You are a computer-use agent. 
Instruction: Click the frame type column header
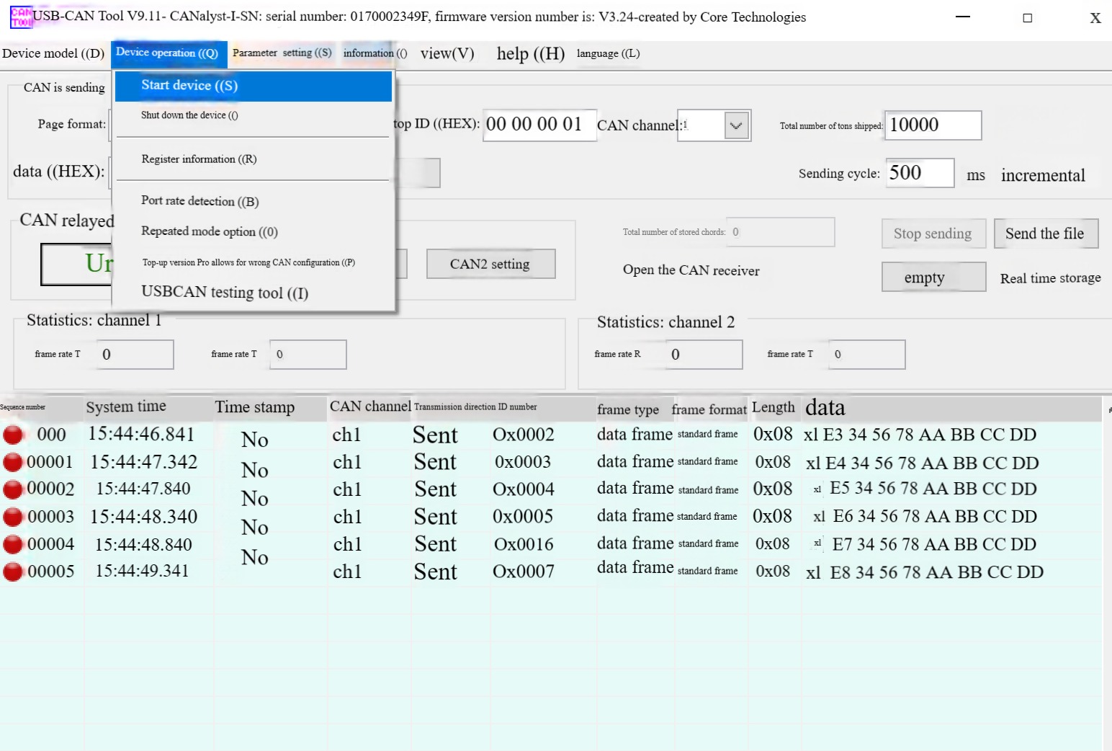pyautogui.click(x=628, y=409)
